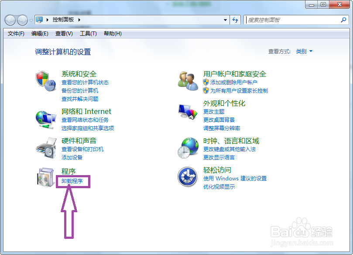Click 优化视频显示 link
Screen dimensions: 353x255
[219, 186]
